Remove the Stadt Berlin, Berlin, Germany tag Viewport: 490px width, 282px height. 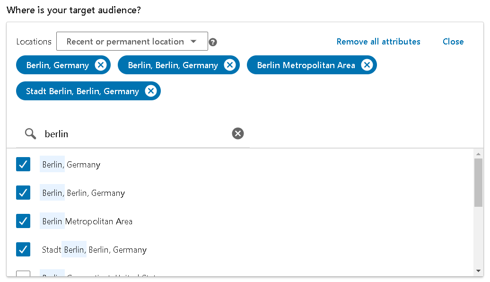coord(150,91)
